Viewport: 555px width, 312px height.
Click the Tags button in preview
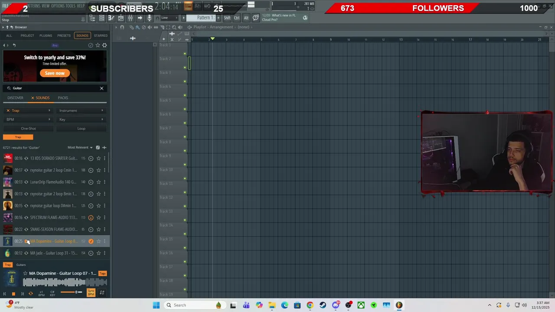[102, 273]
